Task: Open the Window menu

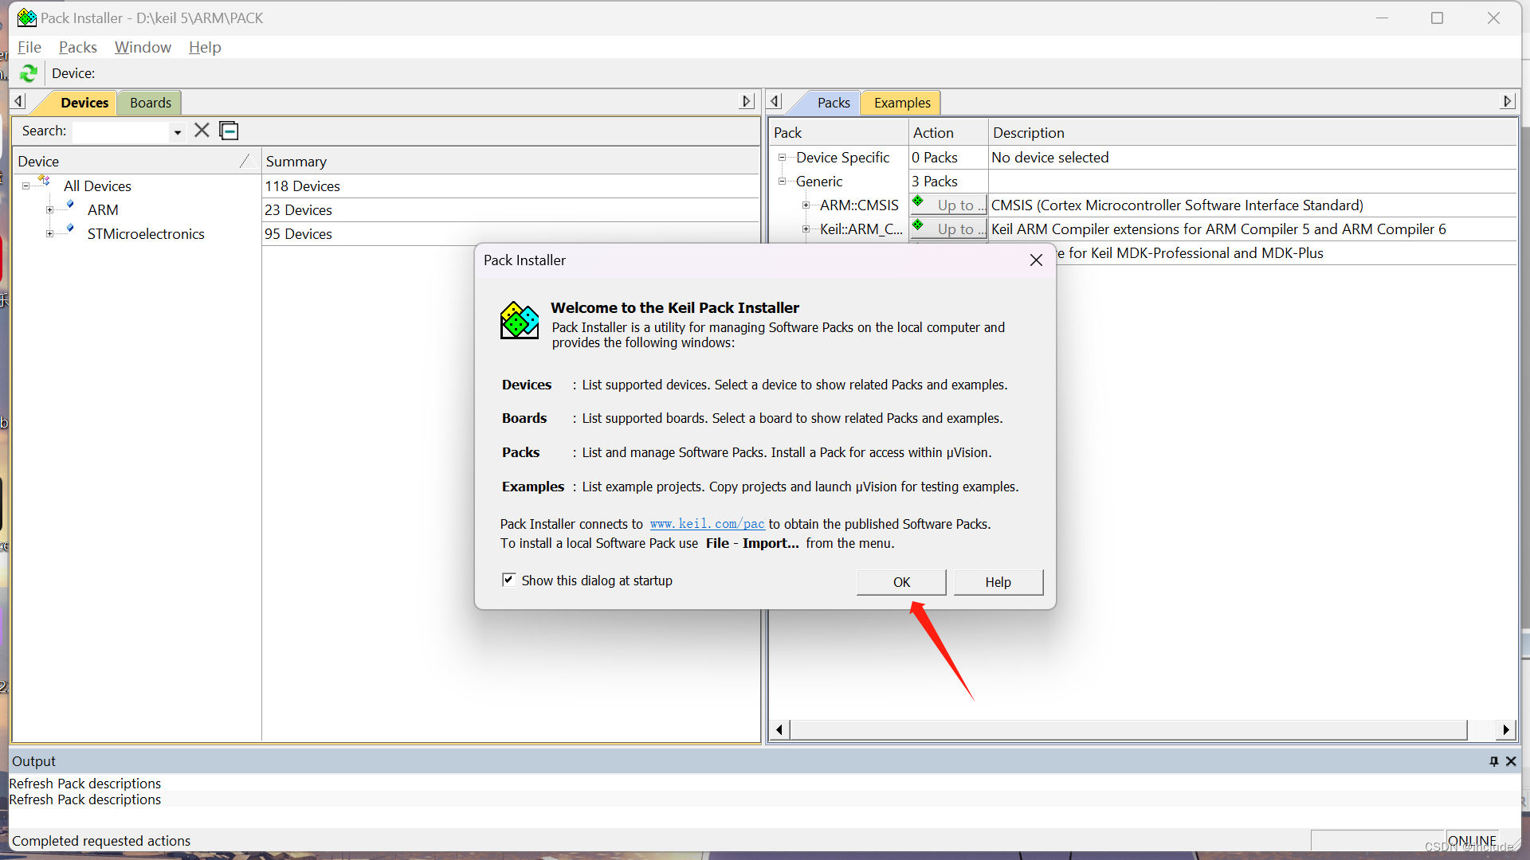Action: coord(143,47)
